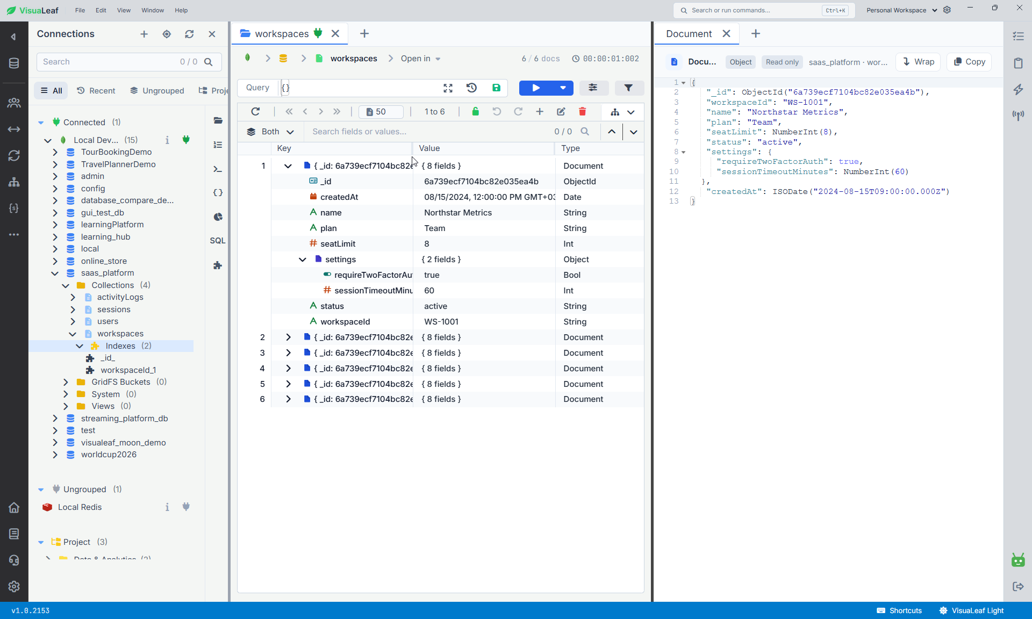Open the indexes puzzle tool icon
This screenshot has height=619, width=1032.
[218, 265]
